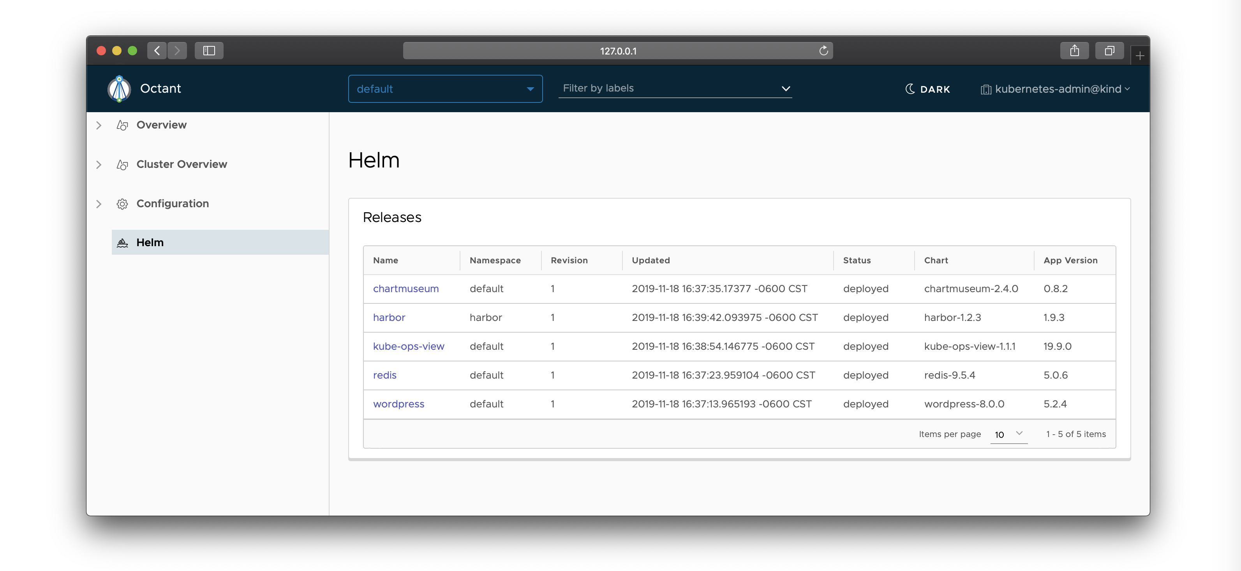1241x571 pixels.
Task: Open the chartmuseum release link
Action: 405,289
